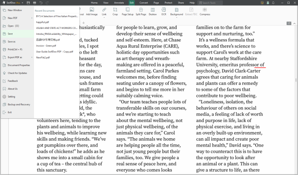Viewport: 298px width, 175px height.
Task: Open Setting from file menu
Action: [x=18, y=96]
